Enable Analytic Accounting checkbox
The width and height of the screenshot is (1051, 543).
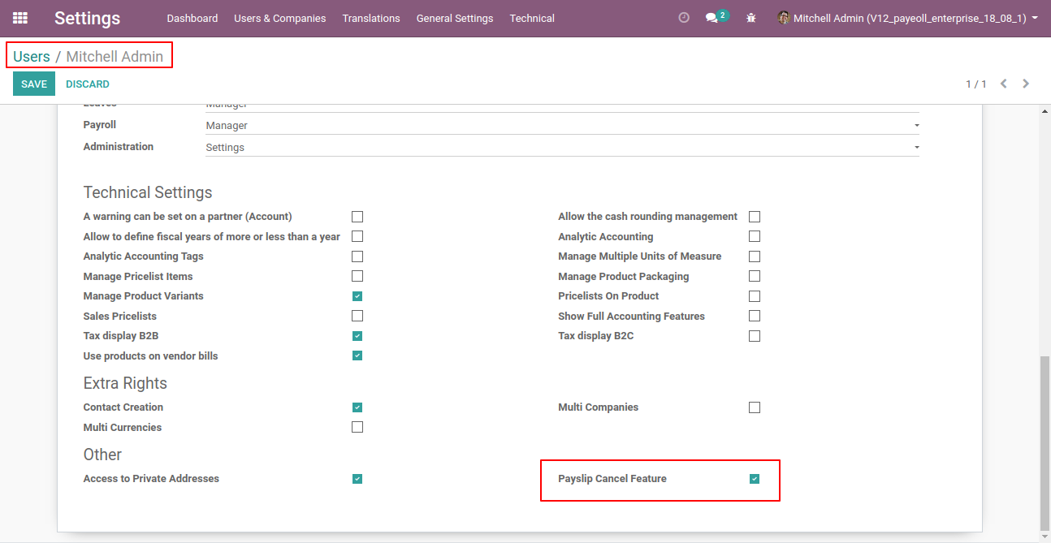(x=755, y=236)
